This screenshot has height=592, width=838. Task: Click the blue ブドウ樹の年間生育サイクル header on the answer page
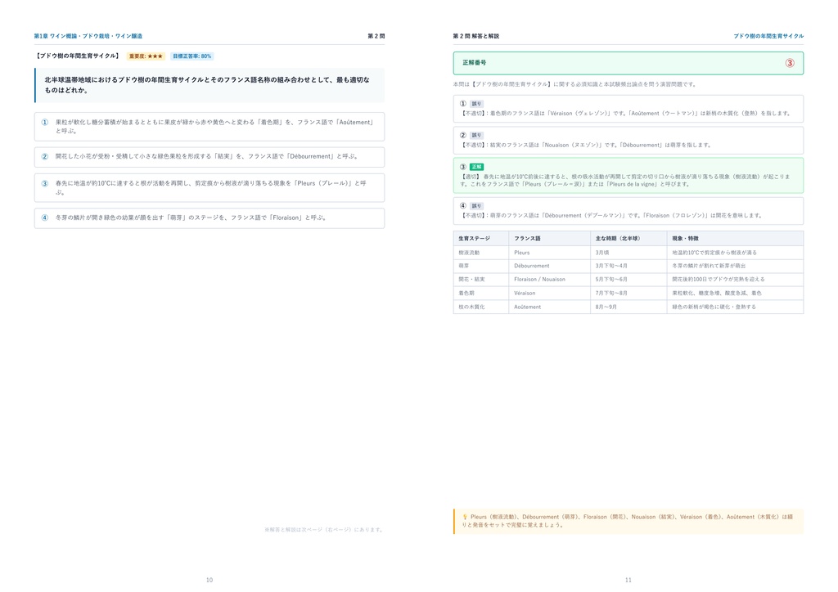768,36
